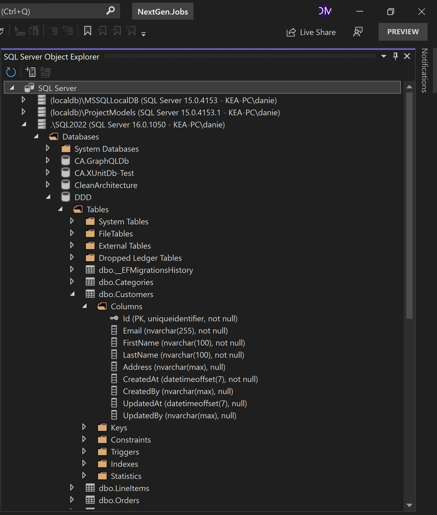437x515 pixels.
Task: Go to next bookmark
Action: point(117,31)
